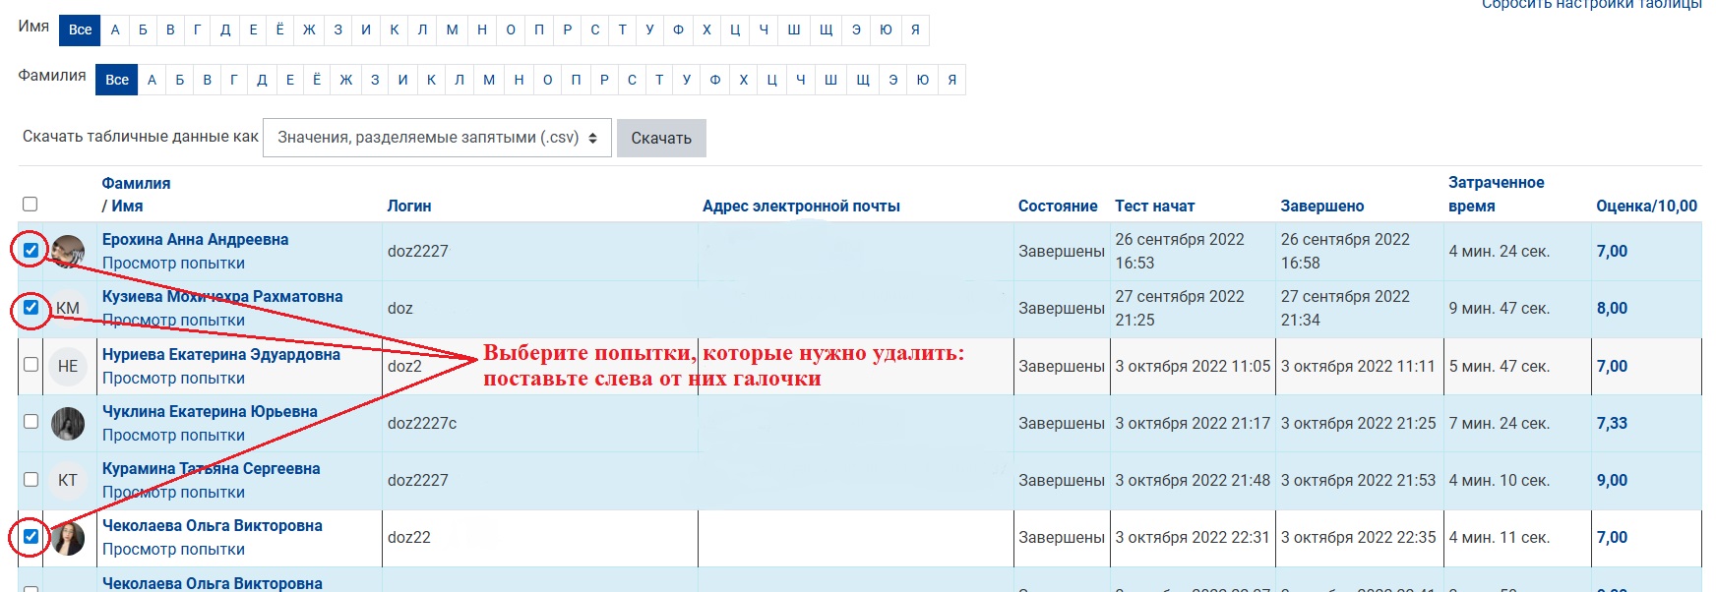Sort table by Имя column
Screen dimensions: 1716x592
(127, 206)
